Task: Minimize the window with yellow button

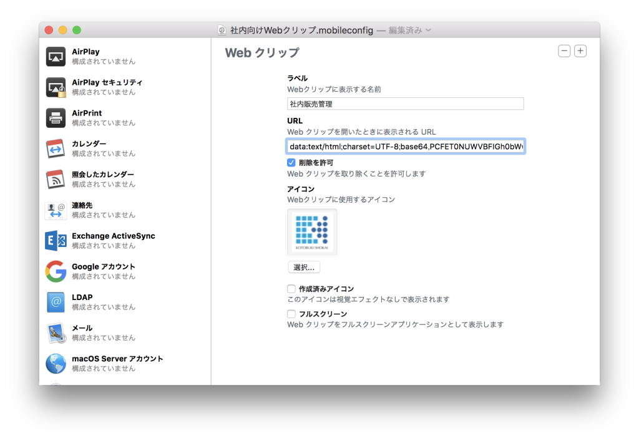Action: (63, 30)
